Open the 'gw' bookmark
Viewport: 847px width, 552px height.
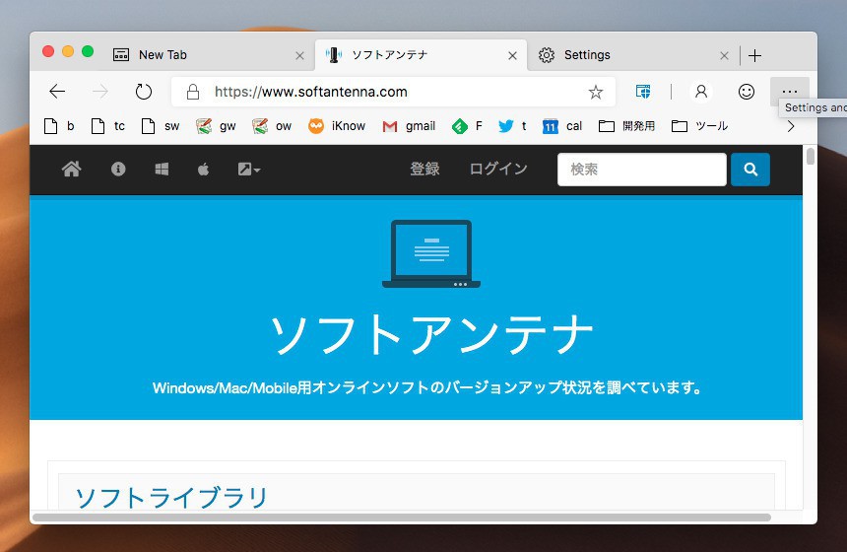(216, 126)
